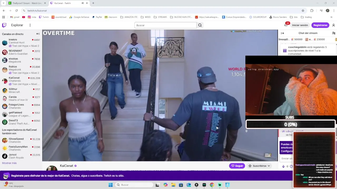Open the Bruno Sanders bookmark

278,17
